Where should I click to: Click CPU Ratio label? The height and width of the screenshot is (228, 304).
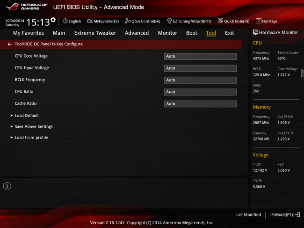tap(24, 91)
